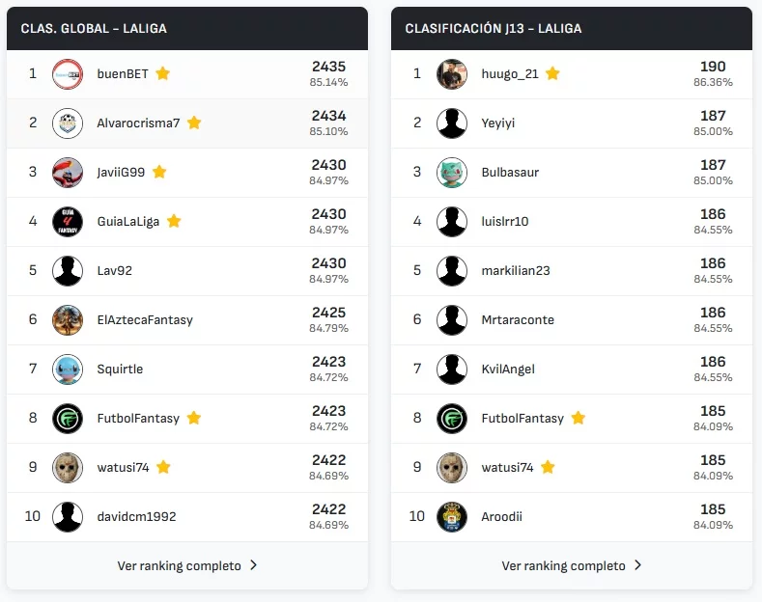Viewport: 762px width, 602px height.
Task: Expand the full global ranking chevron
Action: coord(253,565)
